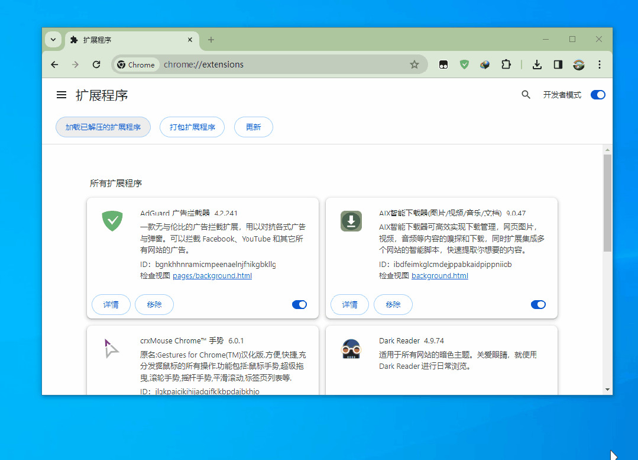638x460 pixels.
Task: Go forward to next page
Action: pos(75,65)
